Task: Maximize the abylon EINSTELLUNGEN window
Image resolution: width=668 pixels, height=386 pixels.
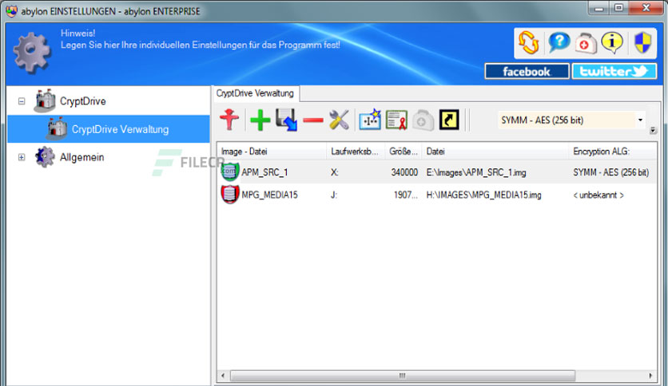Action: click(619, 8)
